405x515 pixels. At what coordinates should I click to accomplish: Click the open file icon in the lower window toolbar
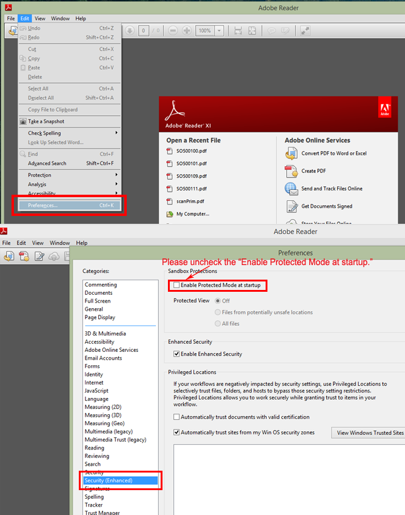point(9,256)
